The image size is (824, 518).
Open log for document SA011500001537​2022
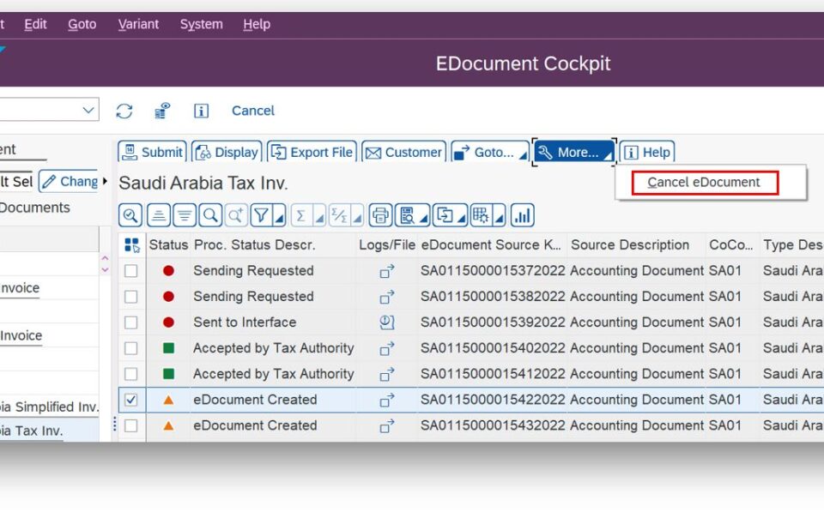[x=387, y=271]
